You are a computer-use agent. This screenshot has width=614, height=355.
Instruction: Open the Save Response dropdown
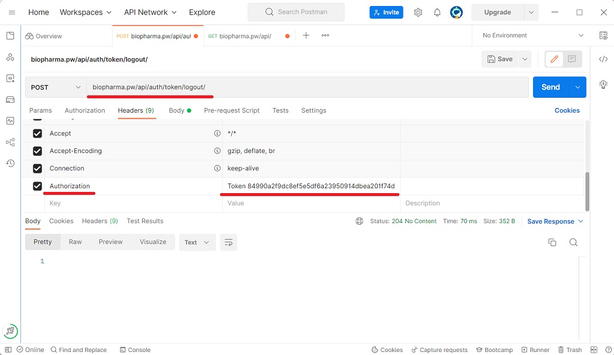(555, 221)
